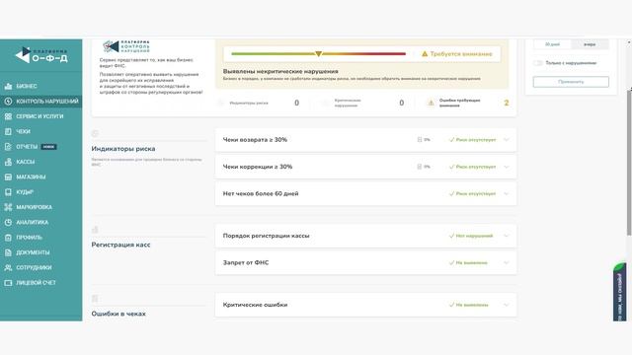Click the Ошибки требующие внимания counter 2
This screenshot has width=632, height=355.
pyautogui.click(x=507, y=103)
